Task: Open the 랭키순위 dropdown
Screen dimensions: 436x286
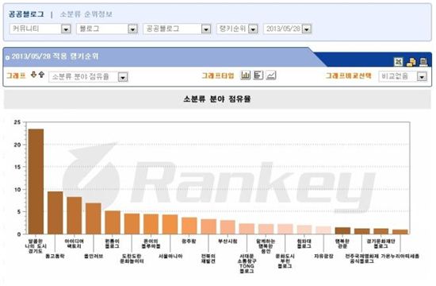Action: click(237, 29)
